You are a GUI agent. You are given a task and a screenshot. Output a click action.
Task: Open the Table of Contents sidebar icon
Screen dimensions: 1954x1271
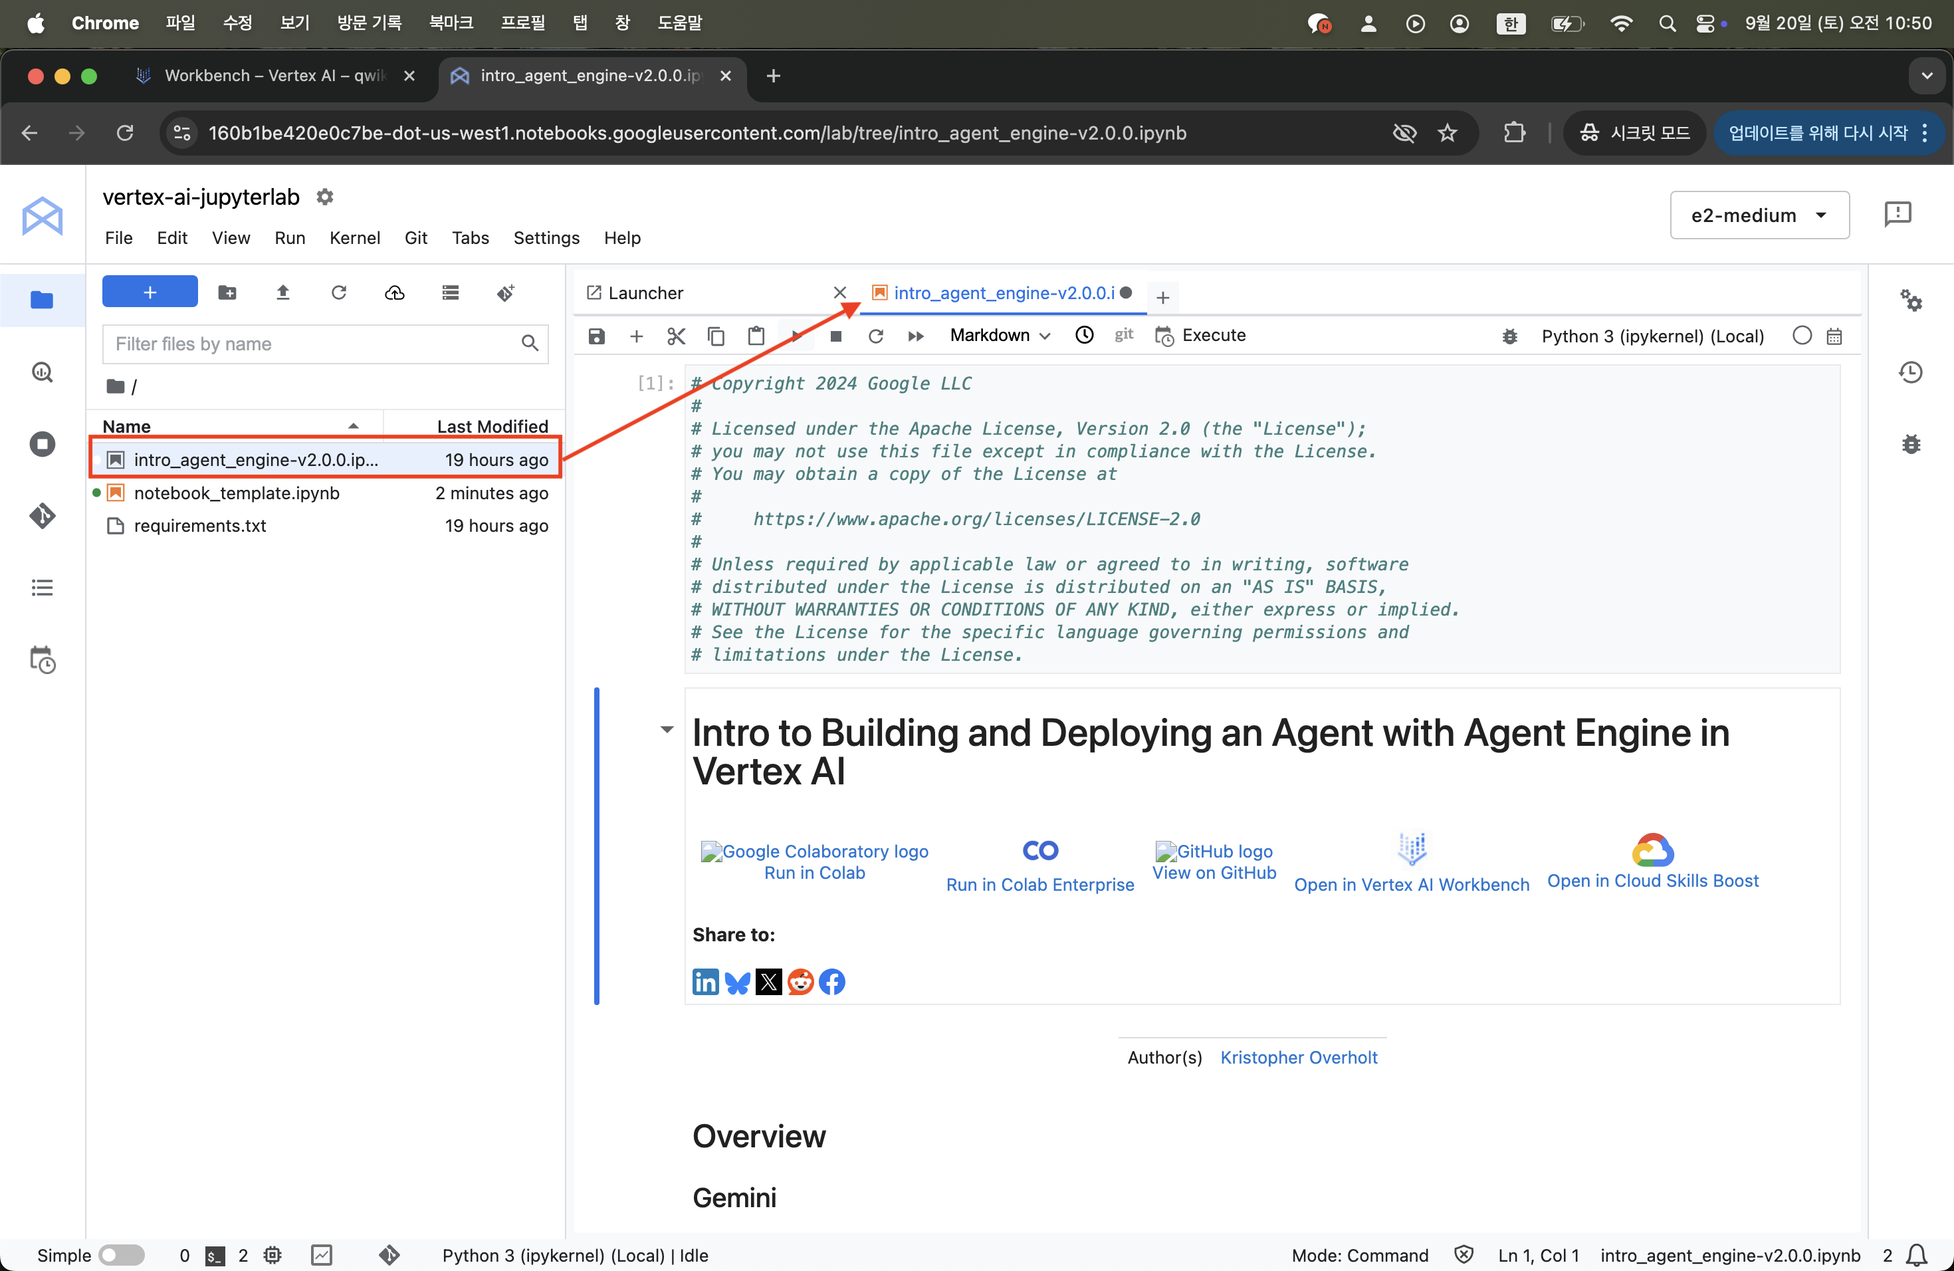42,588
